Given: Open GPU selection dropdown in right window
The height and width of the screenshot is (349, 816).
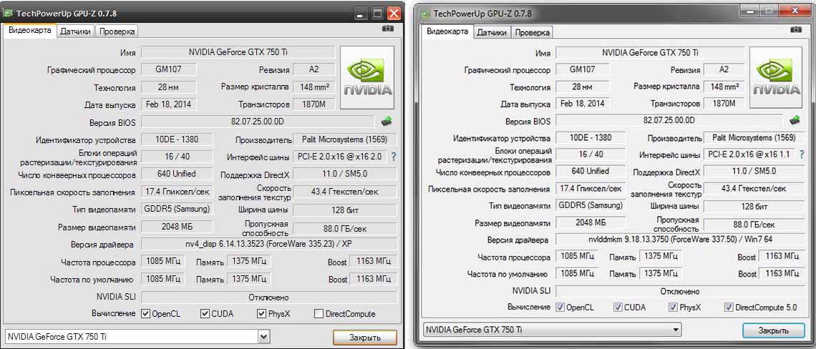Looking at the screenshot, I should [676, 329].
